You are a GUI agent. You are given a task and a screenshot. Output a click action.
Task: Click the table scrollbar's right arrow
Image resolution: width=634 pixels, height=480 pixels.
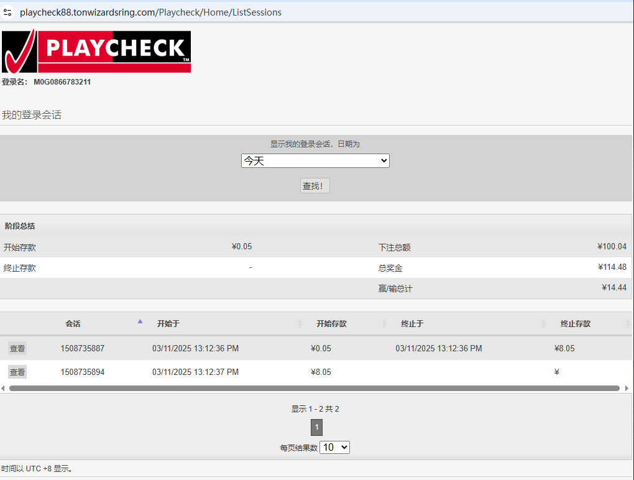[627, 388]
